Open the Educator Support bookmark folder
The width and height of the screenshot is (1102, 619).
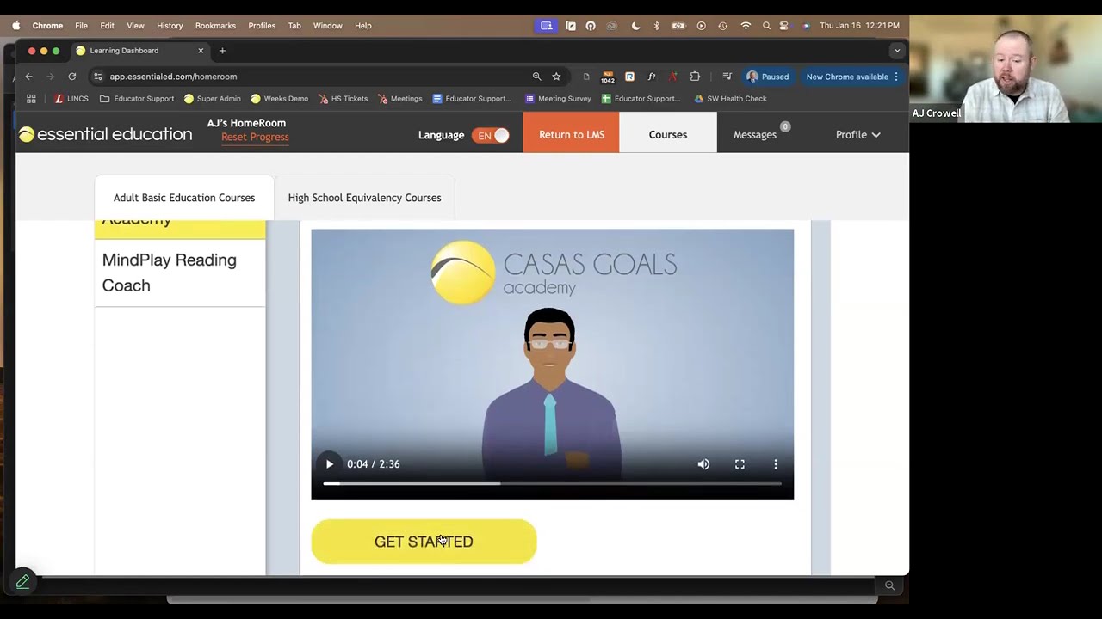point(137,99)
